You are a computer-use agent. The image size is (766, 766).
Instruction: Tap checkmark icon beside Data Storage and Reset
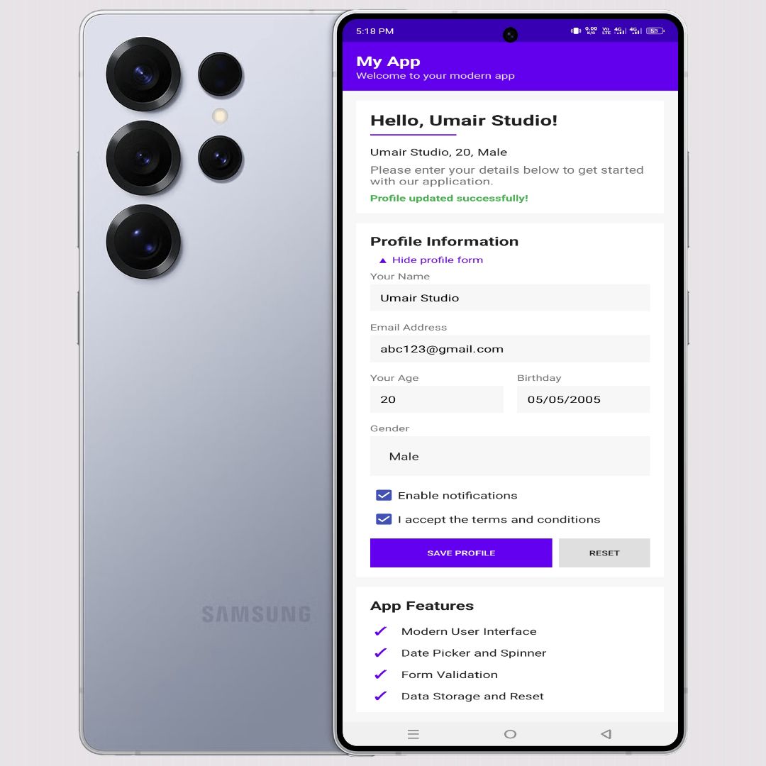click(381, 696)
